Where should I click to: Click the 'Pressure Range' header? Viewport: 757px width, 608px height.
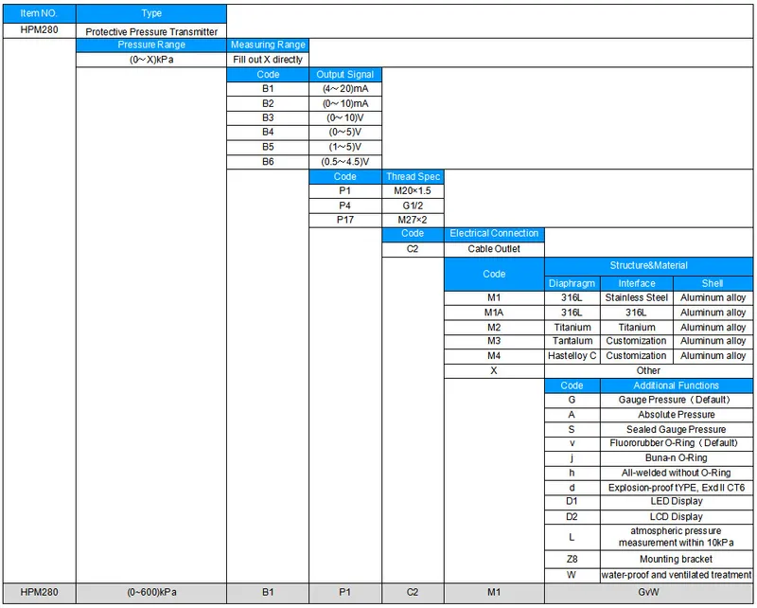[151, 45]
